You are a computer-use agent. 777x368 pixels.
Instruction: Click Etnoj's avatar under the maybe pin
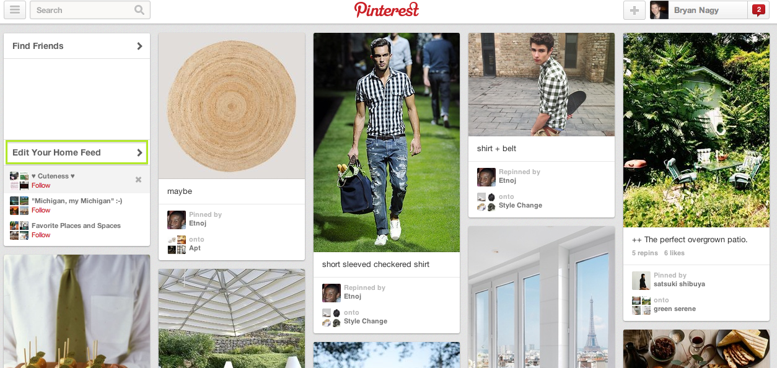177,220
